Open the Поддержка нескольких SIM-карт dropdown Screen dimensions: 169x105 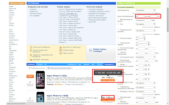(145, 87)
